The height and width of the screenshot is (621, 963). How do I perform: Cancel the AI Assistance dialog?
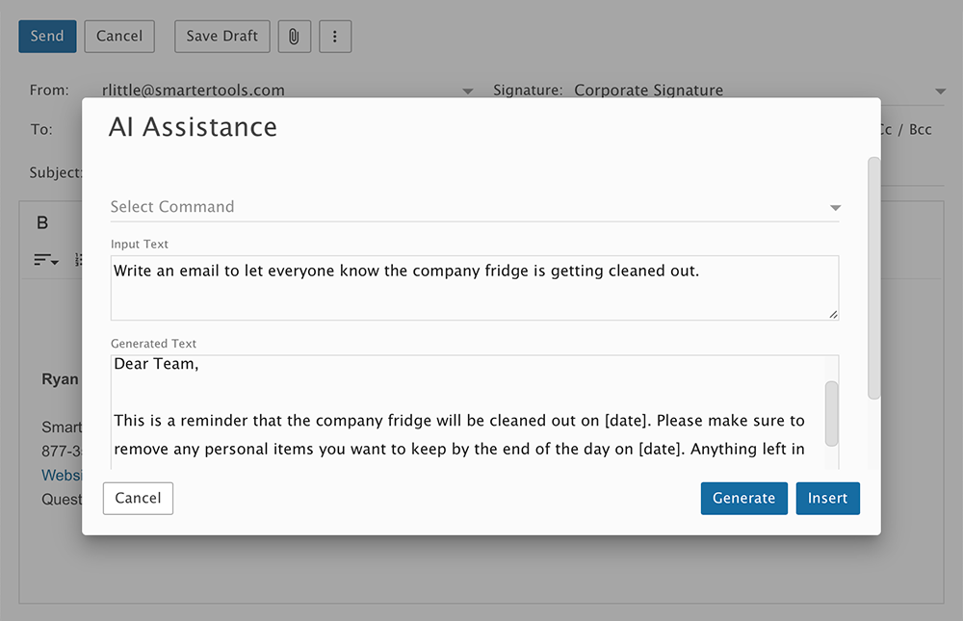(x=138, y=498)
